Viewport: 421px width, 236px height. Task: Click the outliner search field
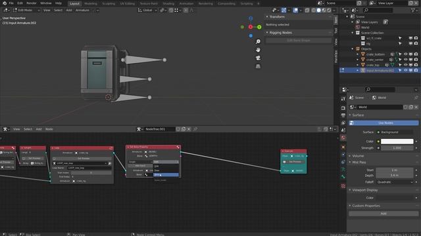coord(378,10)
